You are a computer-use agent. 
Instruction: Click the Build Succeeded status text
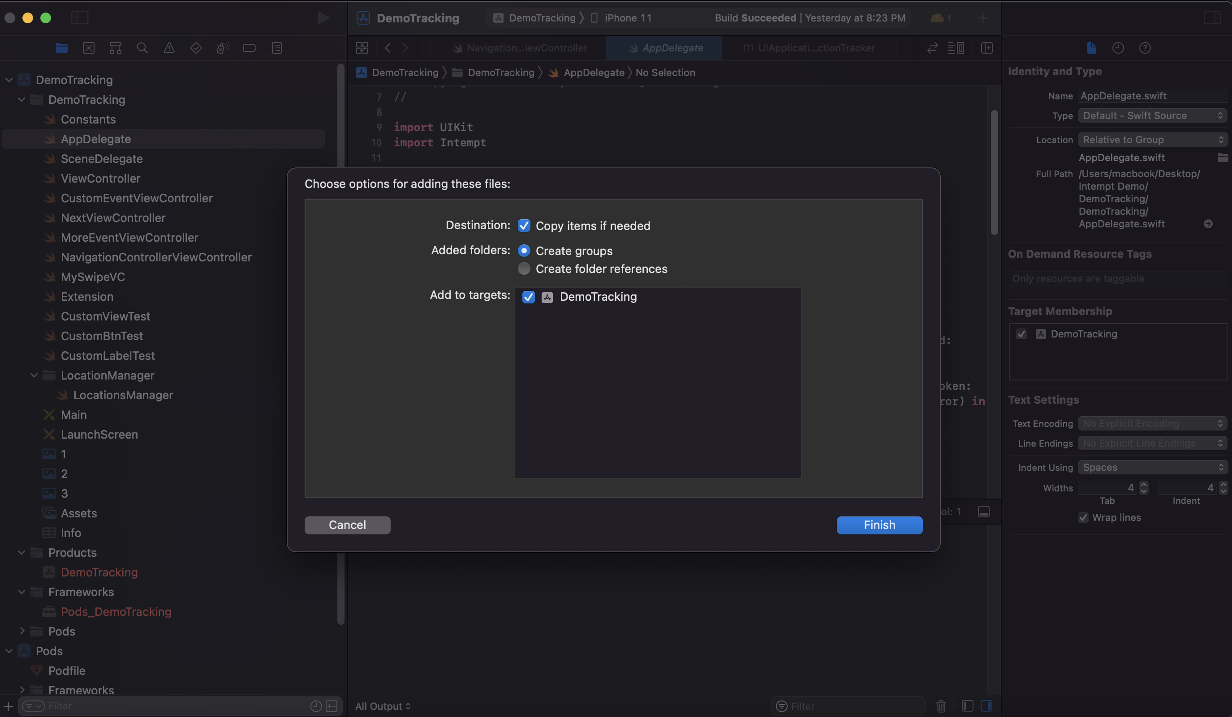(755, 18)
